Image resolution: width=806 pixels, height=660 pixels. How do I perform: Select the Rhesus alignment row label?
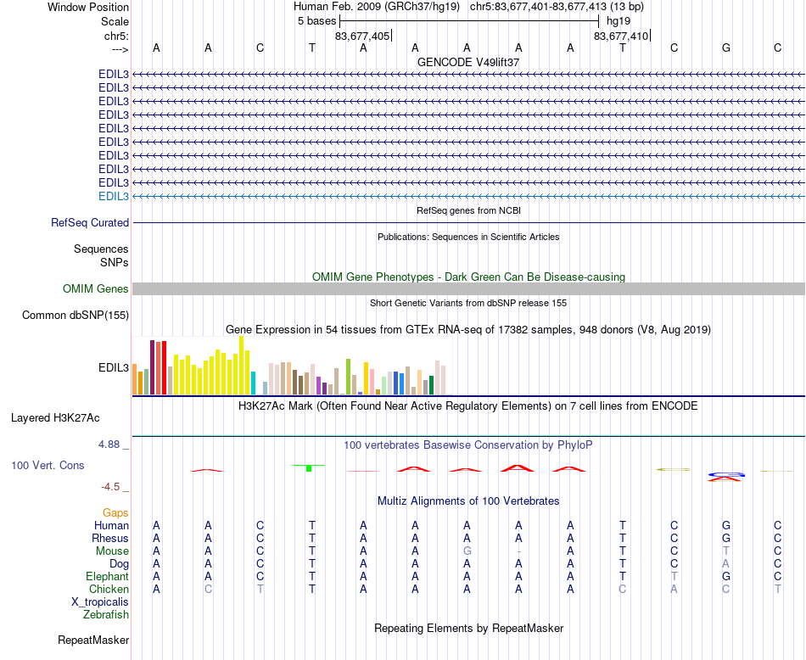click(x=110, y=538)
